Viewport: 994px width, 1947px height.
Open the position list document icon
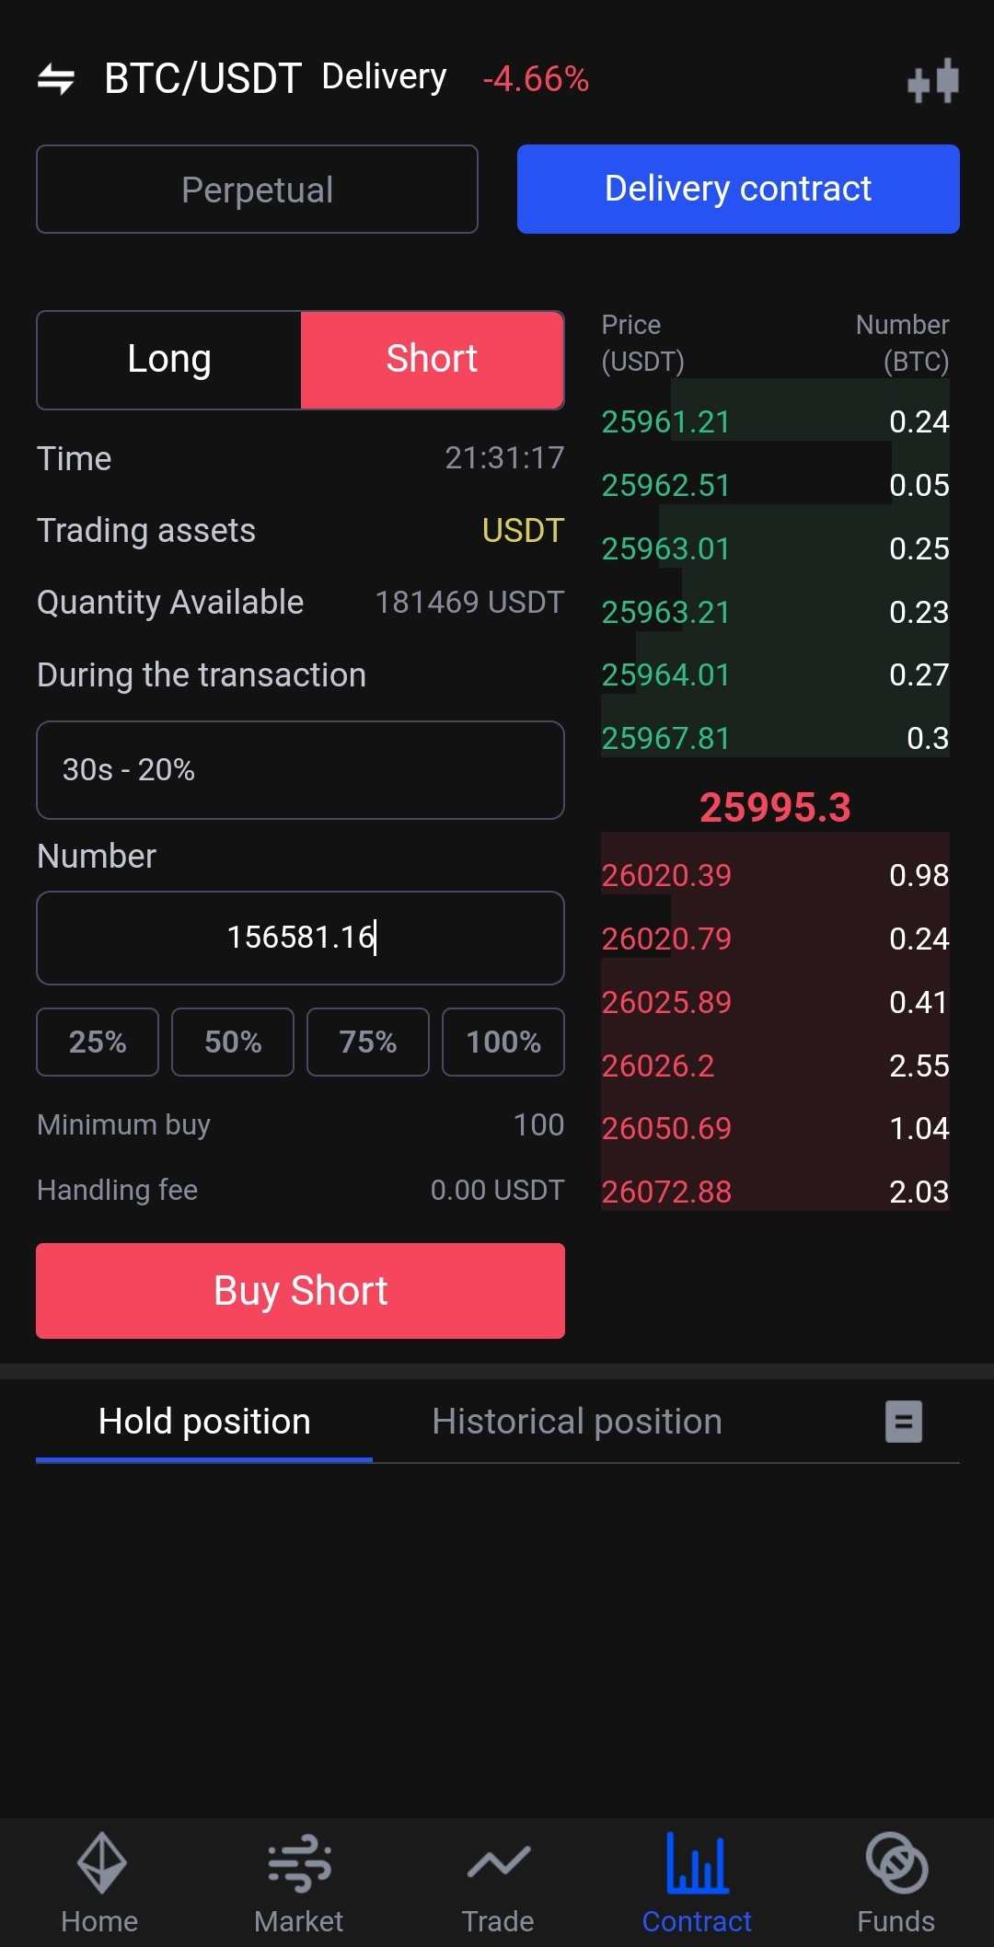(903, 1422)
